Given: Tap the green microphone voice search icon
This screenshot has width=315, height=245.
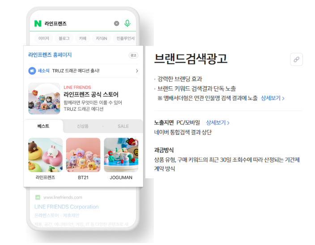Looking at the screenshot, I should (127, 23).
